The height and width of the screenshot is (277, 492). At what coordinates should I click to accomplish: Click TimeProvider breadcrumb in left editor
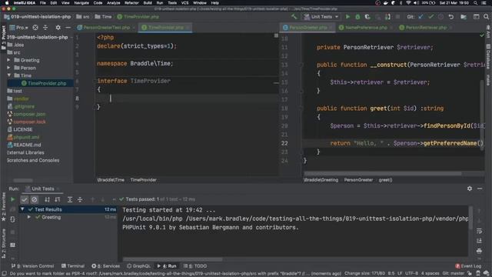pyautogui.click(x=144, y=180)
